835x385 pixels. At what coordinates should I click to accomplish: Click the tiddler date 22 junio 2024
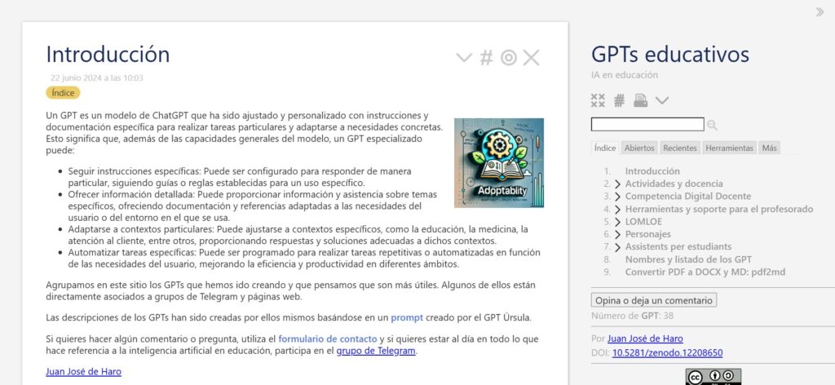click(x=97, y=78)
